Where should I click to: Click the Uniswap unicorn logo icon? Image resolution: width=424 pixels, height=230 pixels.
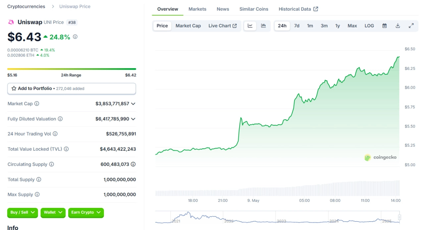click(11, 22)
